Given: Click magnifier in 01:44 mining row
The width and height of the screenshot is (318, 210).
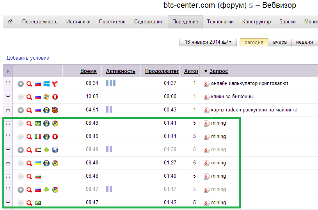Looking at the screenshot, I should coord(29,137).
